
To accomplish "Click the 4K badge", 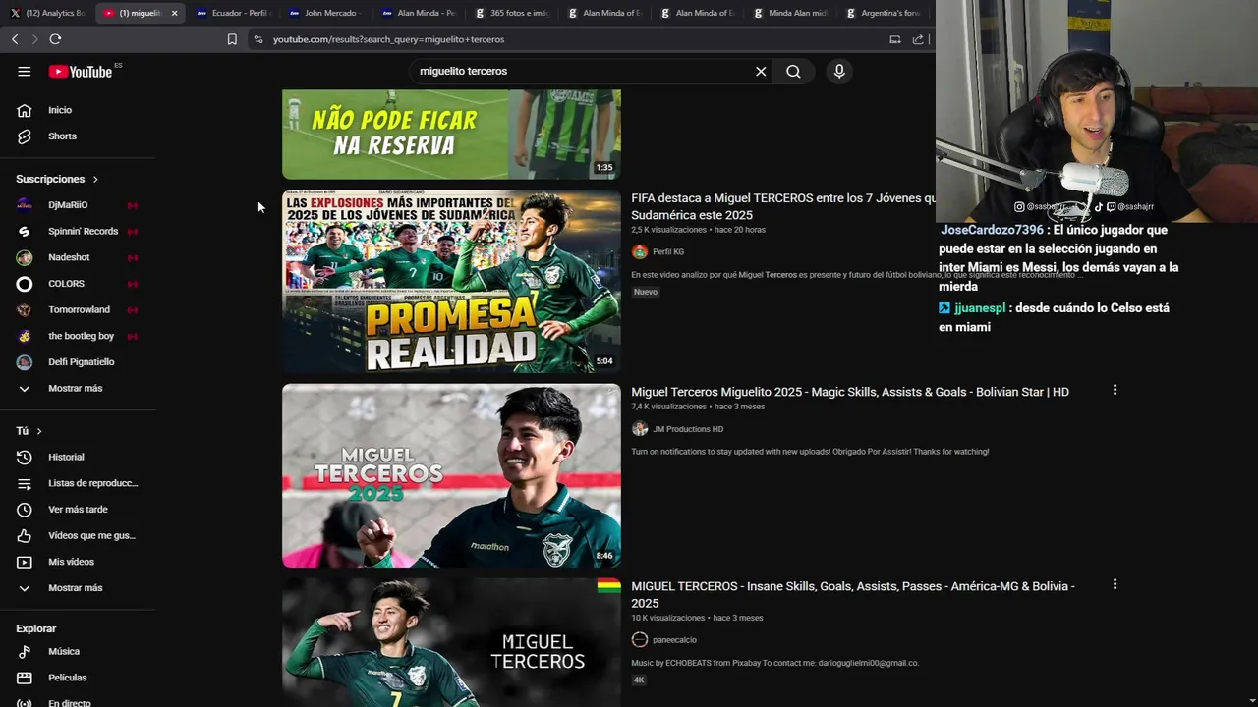I will coord(639,680).
